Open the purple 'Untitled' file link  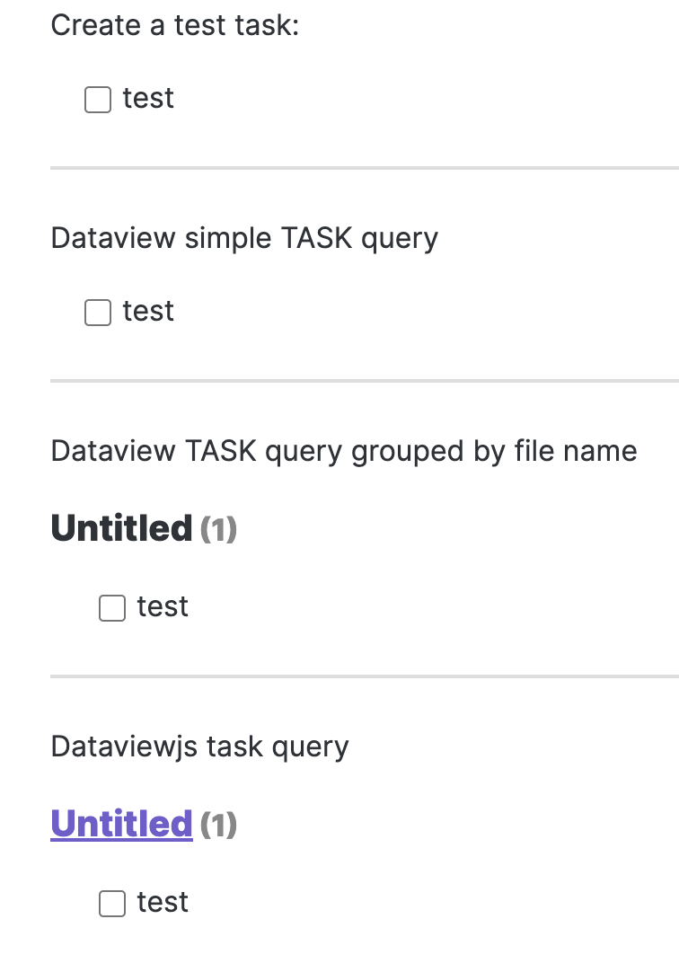121,824
